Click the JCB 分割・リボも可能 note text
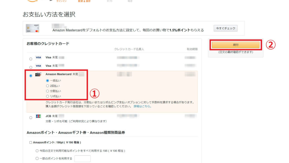The width and height of the screenshot is (289, 163). click(76, 121)
